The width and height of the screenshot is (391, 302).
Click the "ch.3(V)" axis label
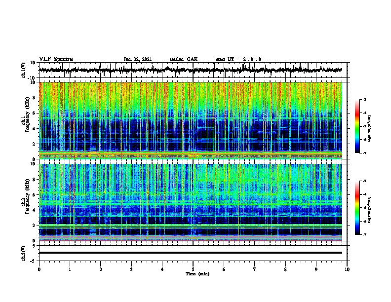(24, 253)
